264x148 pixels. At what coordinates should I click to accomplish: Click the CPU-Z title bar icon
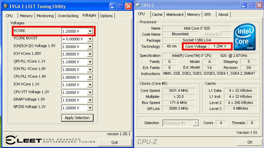(138, 5)
